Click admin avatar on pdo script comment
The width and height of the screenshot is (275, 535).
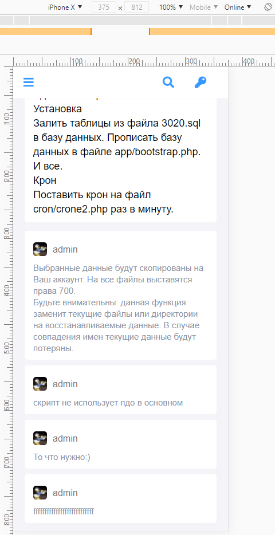40,384
